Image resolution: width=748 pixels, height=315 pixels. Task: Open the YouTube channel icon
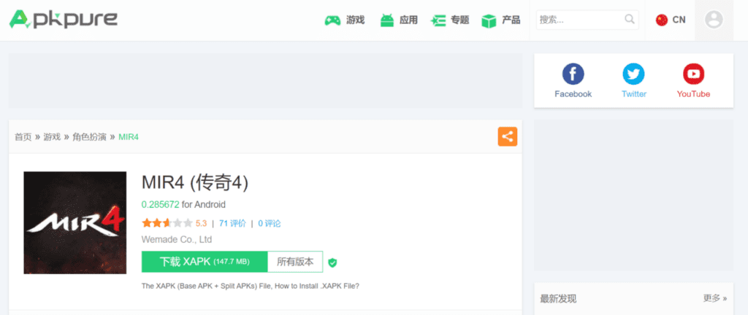click(693, 74)
